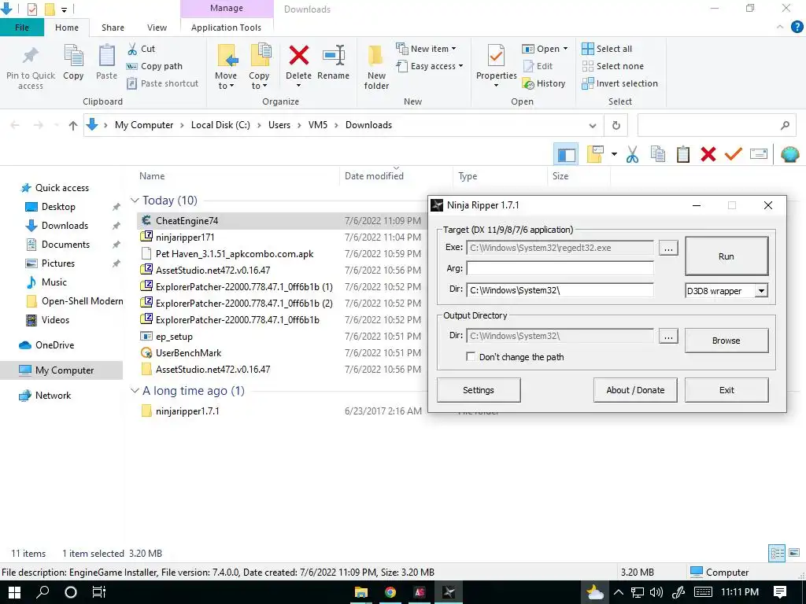Open the Explorer help question mark icon
The image size is (806, 604).
797,28
